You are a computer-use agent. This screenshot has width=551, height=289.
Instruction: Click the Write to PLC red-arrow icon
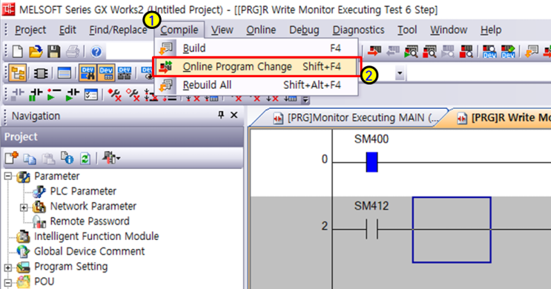coord(375,52)
